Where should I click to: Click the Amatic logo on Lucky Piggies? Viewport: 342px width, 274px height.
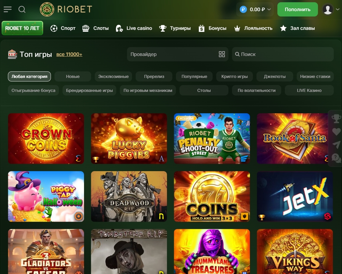coord(161,158)
